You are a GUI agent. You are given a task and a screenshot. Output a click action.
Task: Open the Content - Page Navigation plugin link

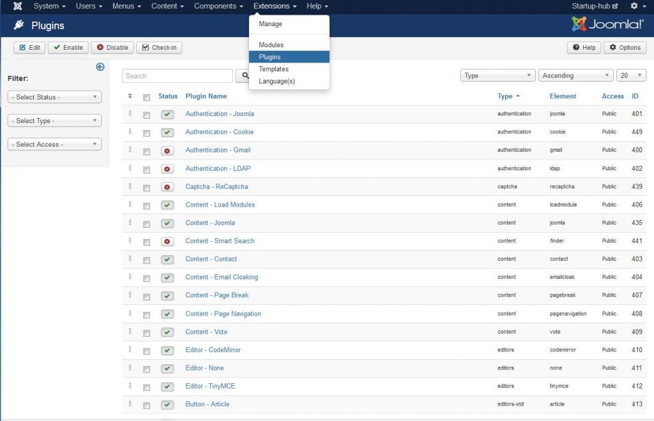(x=223, y=314)
